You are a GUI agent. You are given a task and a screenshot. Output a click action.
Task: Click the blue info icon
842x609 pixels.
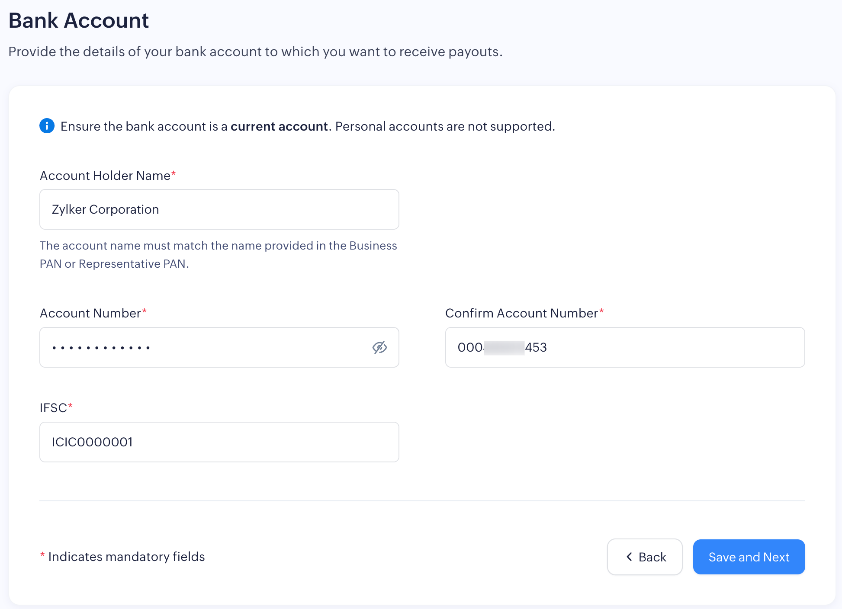click(47, 126)
